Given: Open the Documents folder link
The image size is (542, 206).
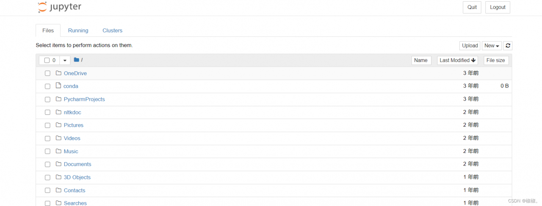Looking at the screenshot, I should tap(77, 164).
